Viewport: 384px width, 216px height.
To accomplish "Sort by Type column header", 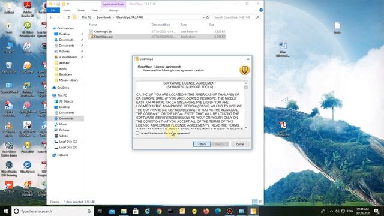I will (x=184, y=25).
